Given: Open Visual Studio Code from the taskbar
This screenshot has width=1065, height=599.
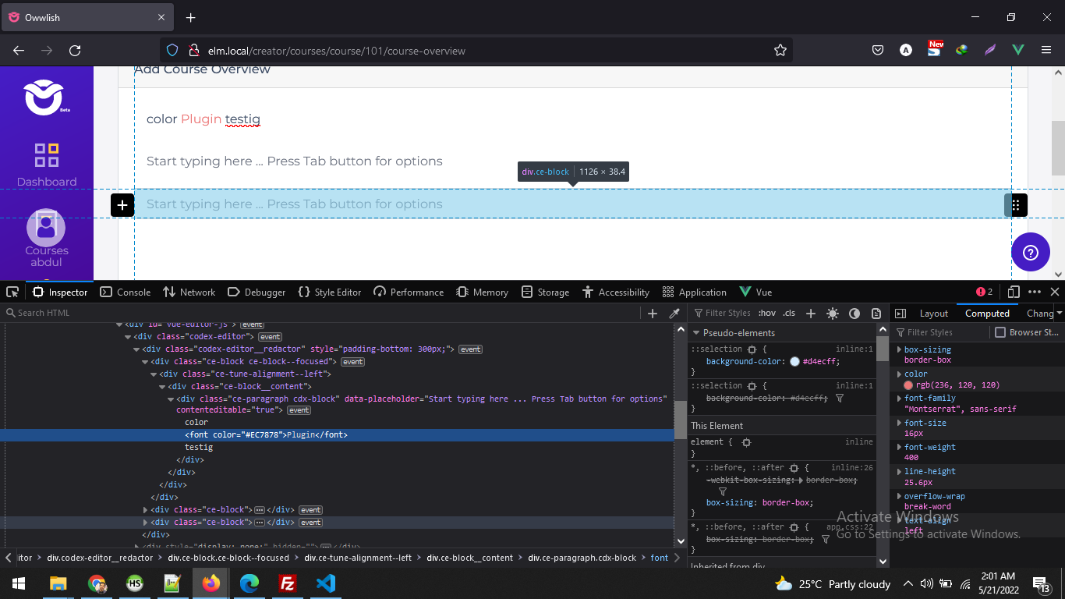Looking at the screenshot, I should [326, 583].
